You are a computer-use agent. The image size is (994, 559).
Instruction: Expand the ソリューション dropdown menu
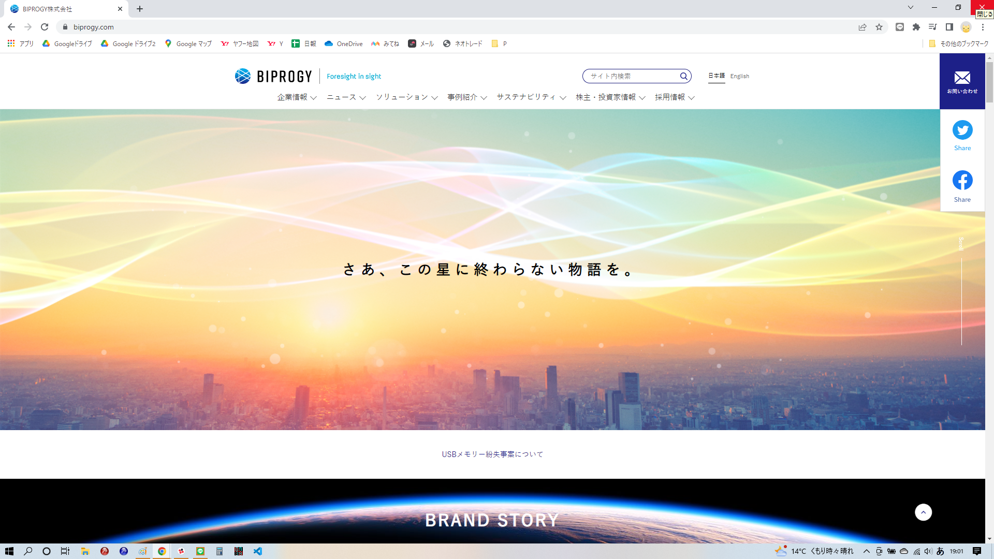(406, 97)
